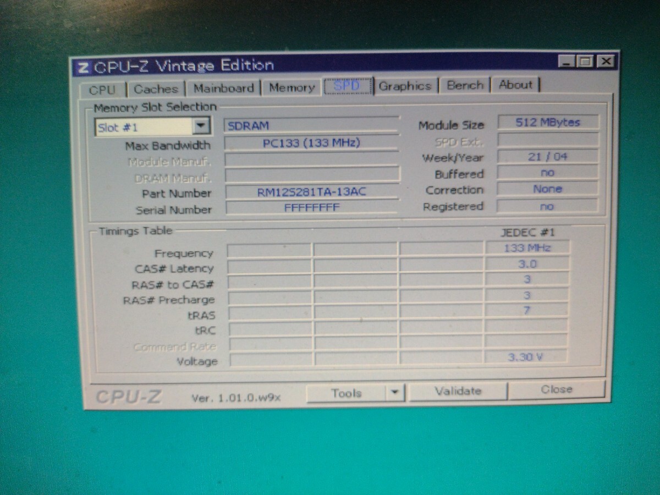
Task: Click the Part Number label
Action: (x=177, y=194)
